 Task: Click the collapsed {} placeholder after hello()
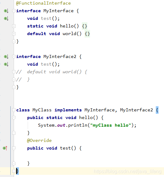[85, 26]
